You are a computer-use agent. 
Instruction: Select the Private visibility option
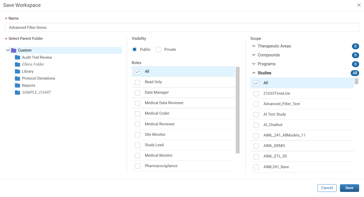(159, 50)
